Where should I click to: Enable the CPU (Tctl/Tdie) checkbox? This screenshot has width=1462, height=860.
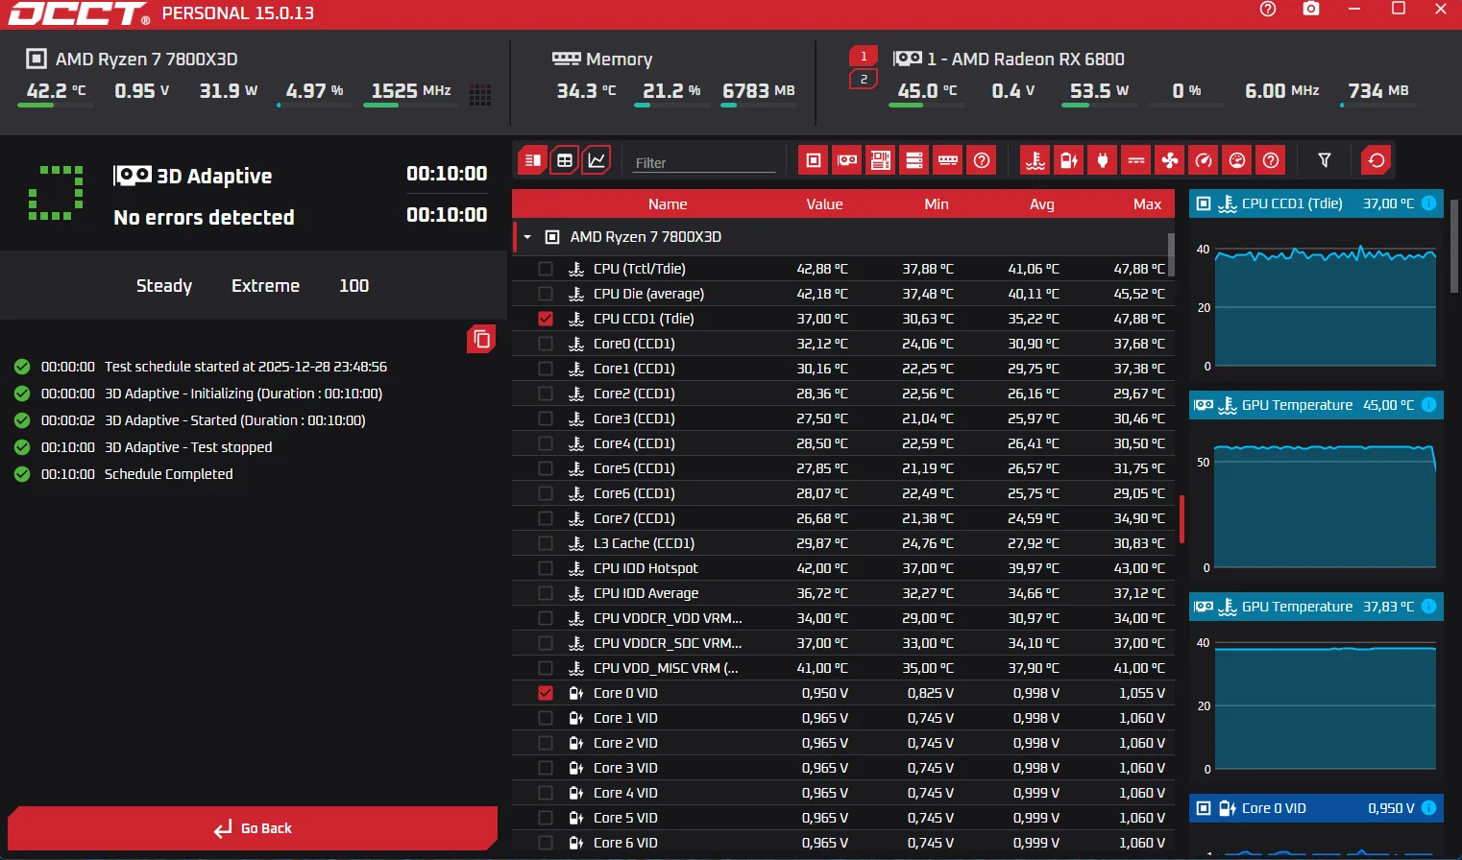(x=546, y=269)
